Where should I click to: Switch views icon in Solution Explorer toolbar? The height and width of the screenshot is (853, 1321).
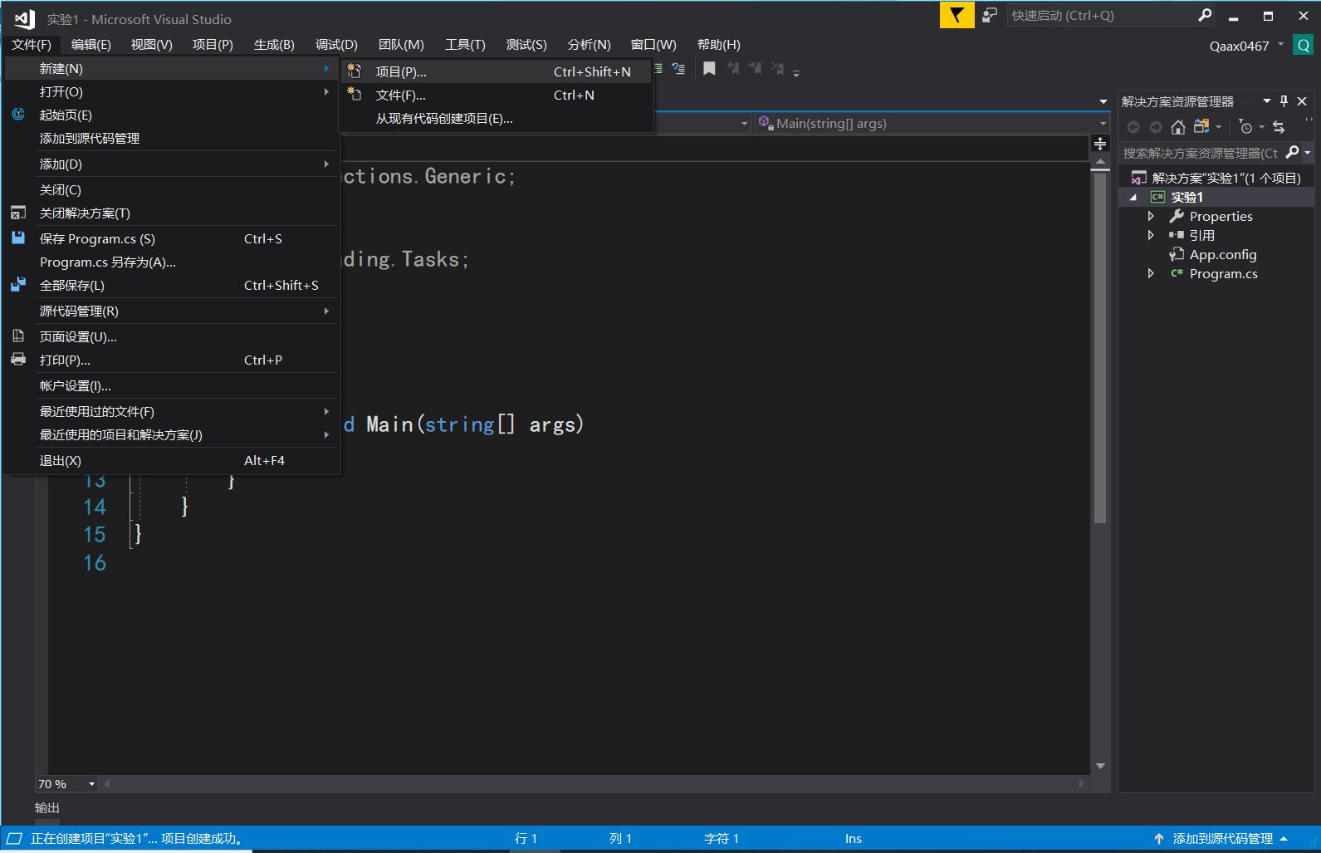[1201, 127]
